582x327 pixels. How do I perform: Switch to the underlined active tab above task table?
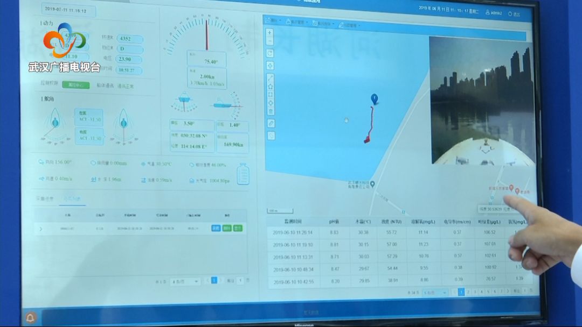[x=72, y=199]
